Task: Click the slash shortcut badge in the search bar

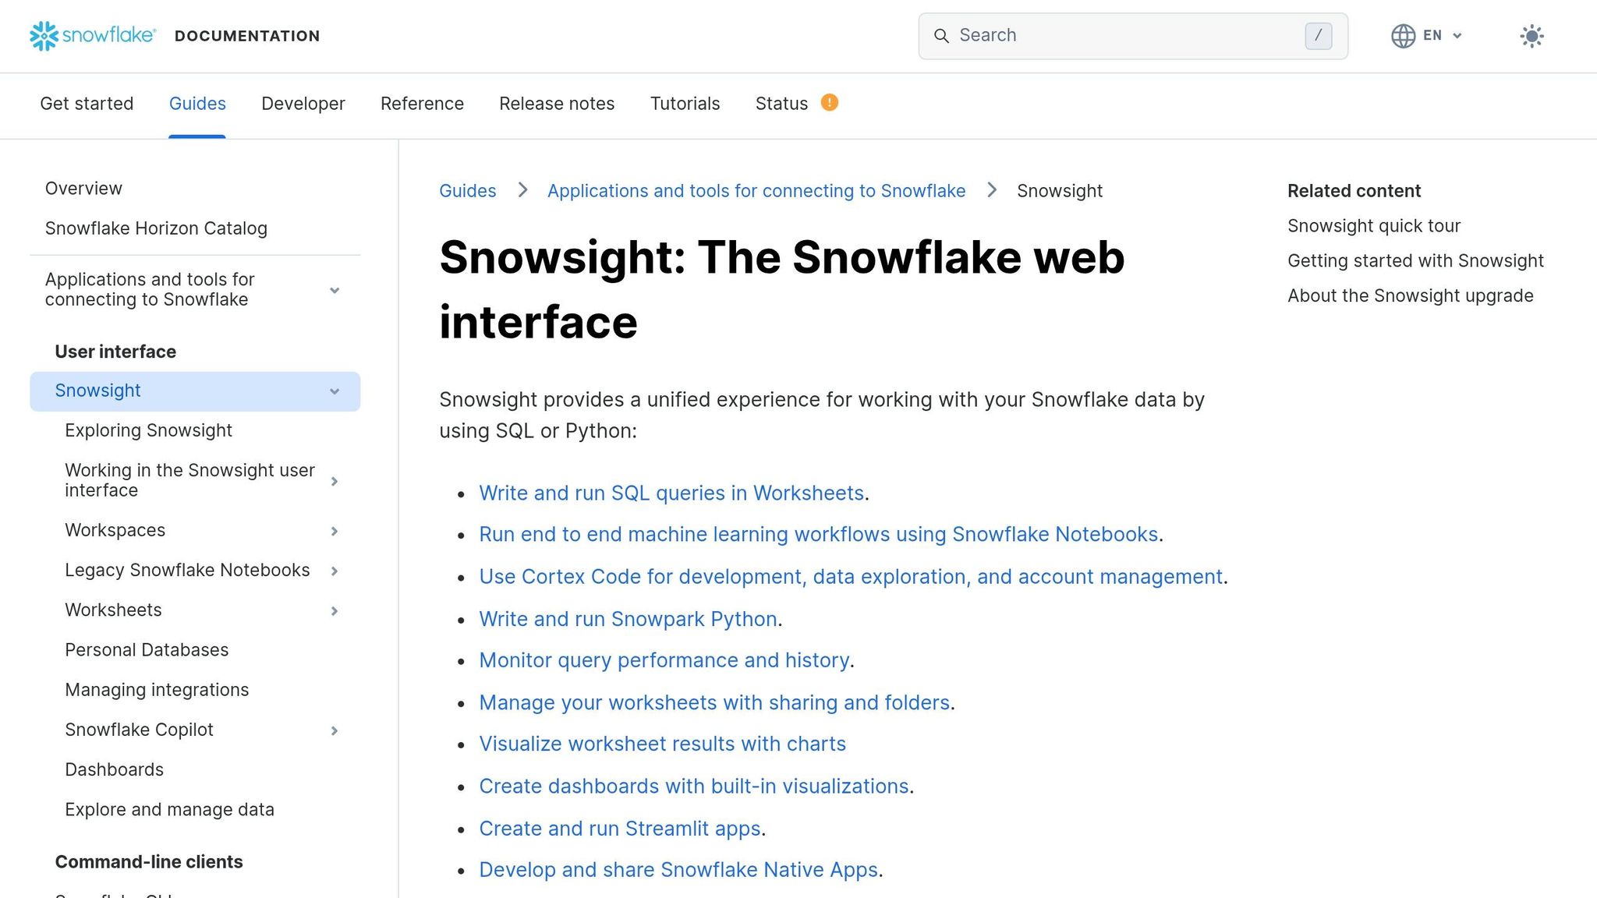Action: pyautogui.click(x=1318, y=36)
